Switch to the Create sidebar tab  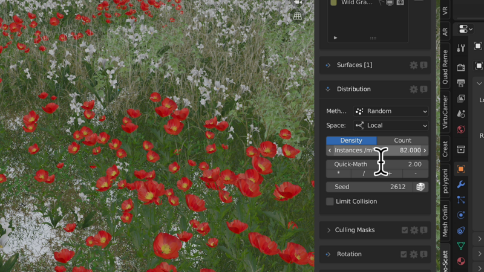point(445,149)
